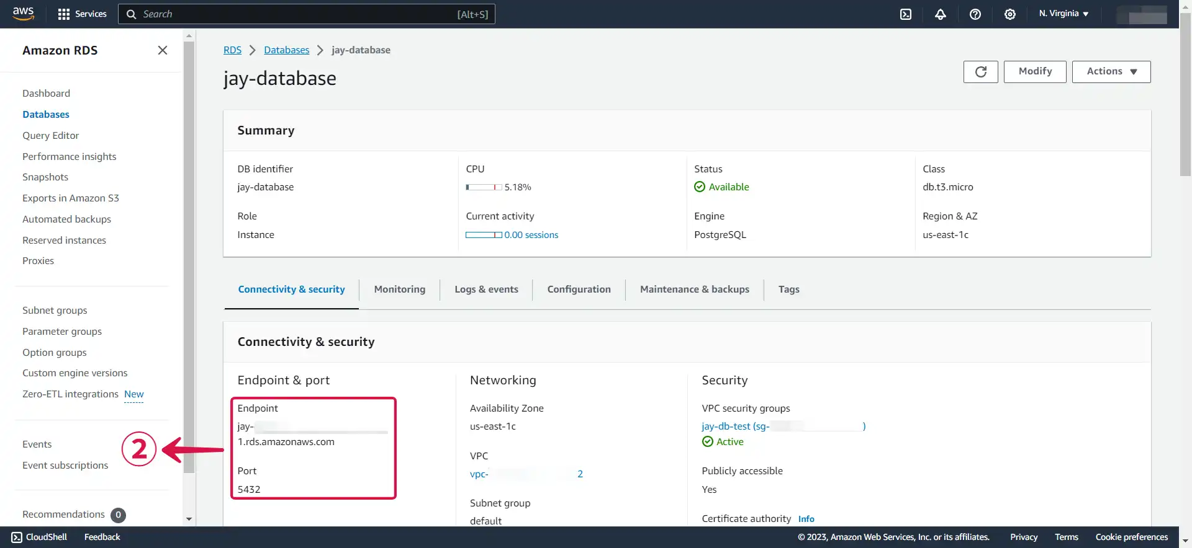The image size is (1192, 548).
Task: Open the settings gear menu
Action: 1010,14
